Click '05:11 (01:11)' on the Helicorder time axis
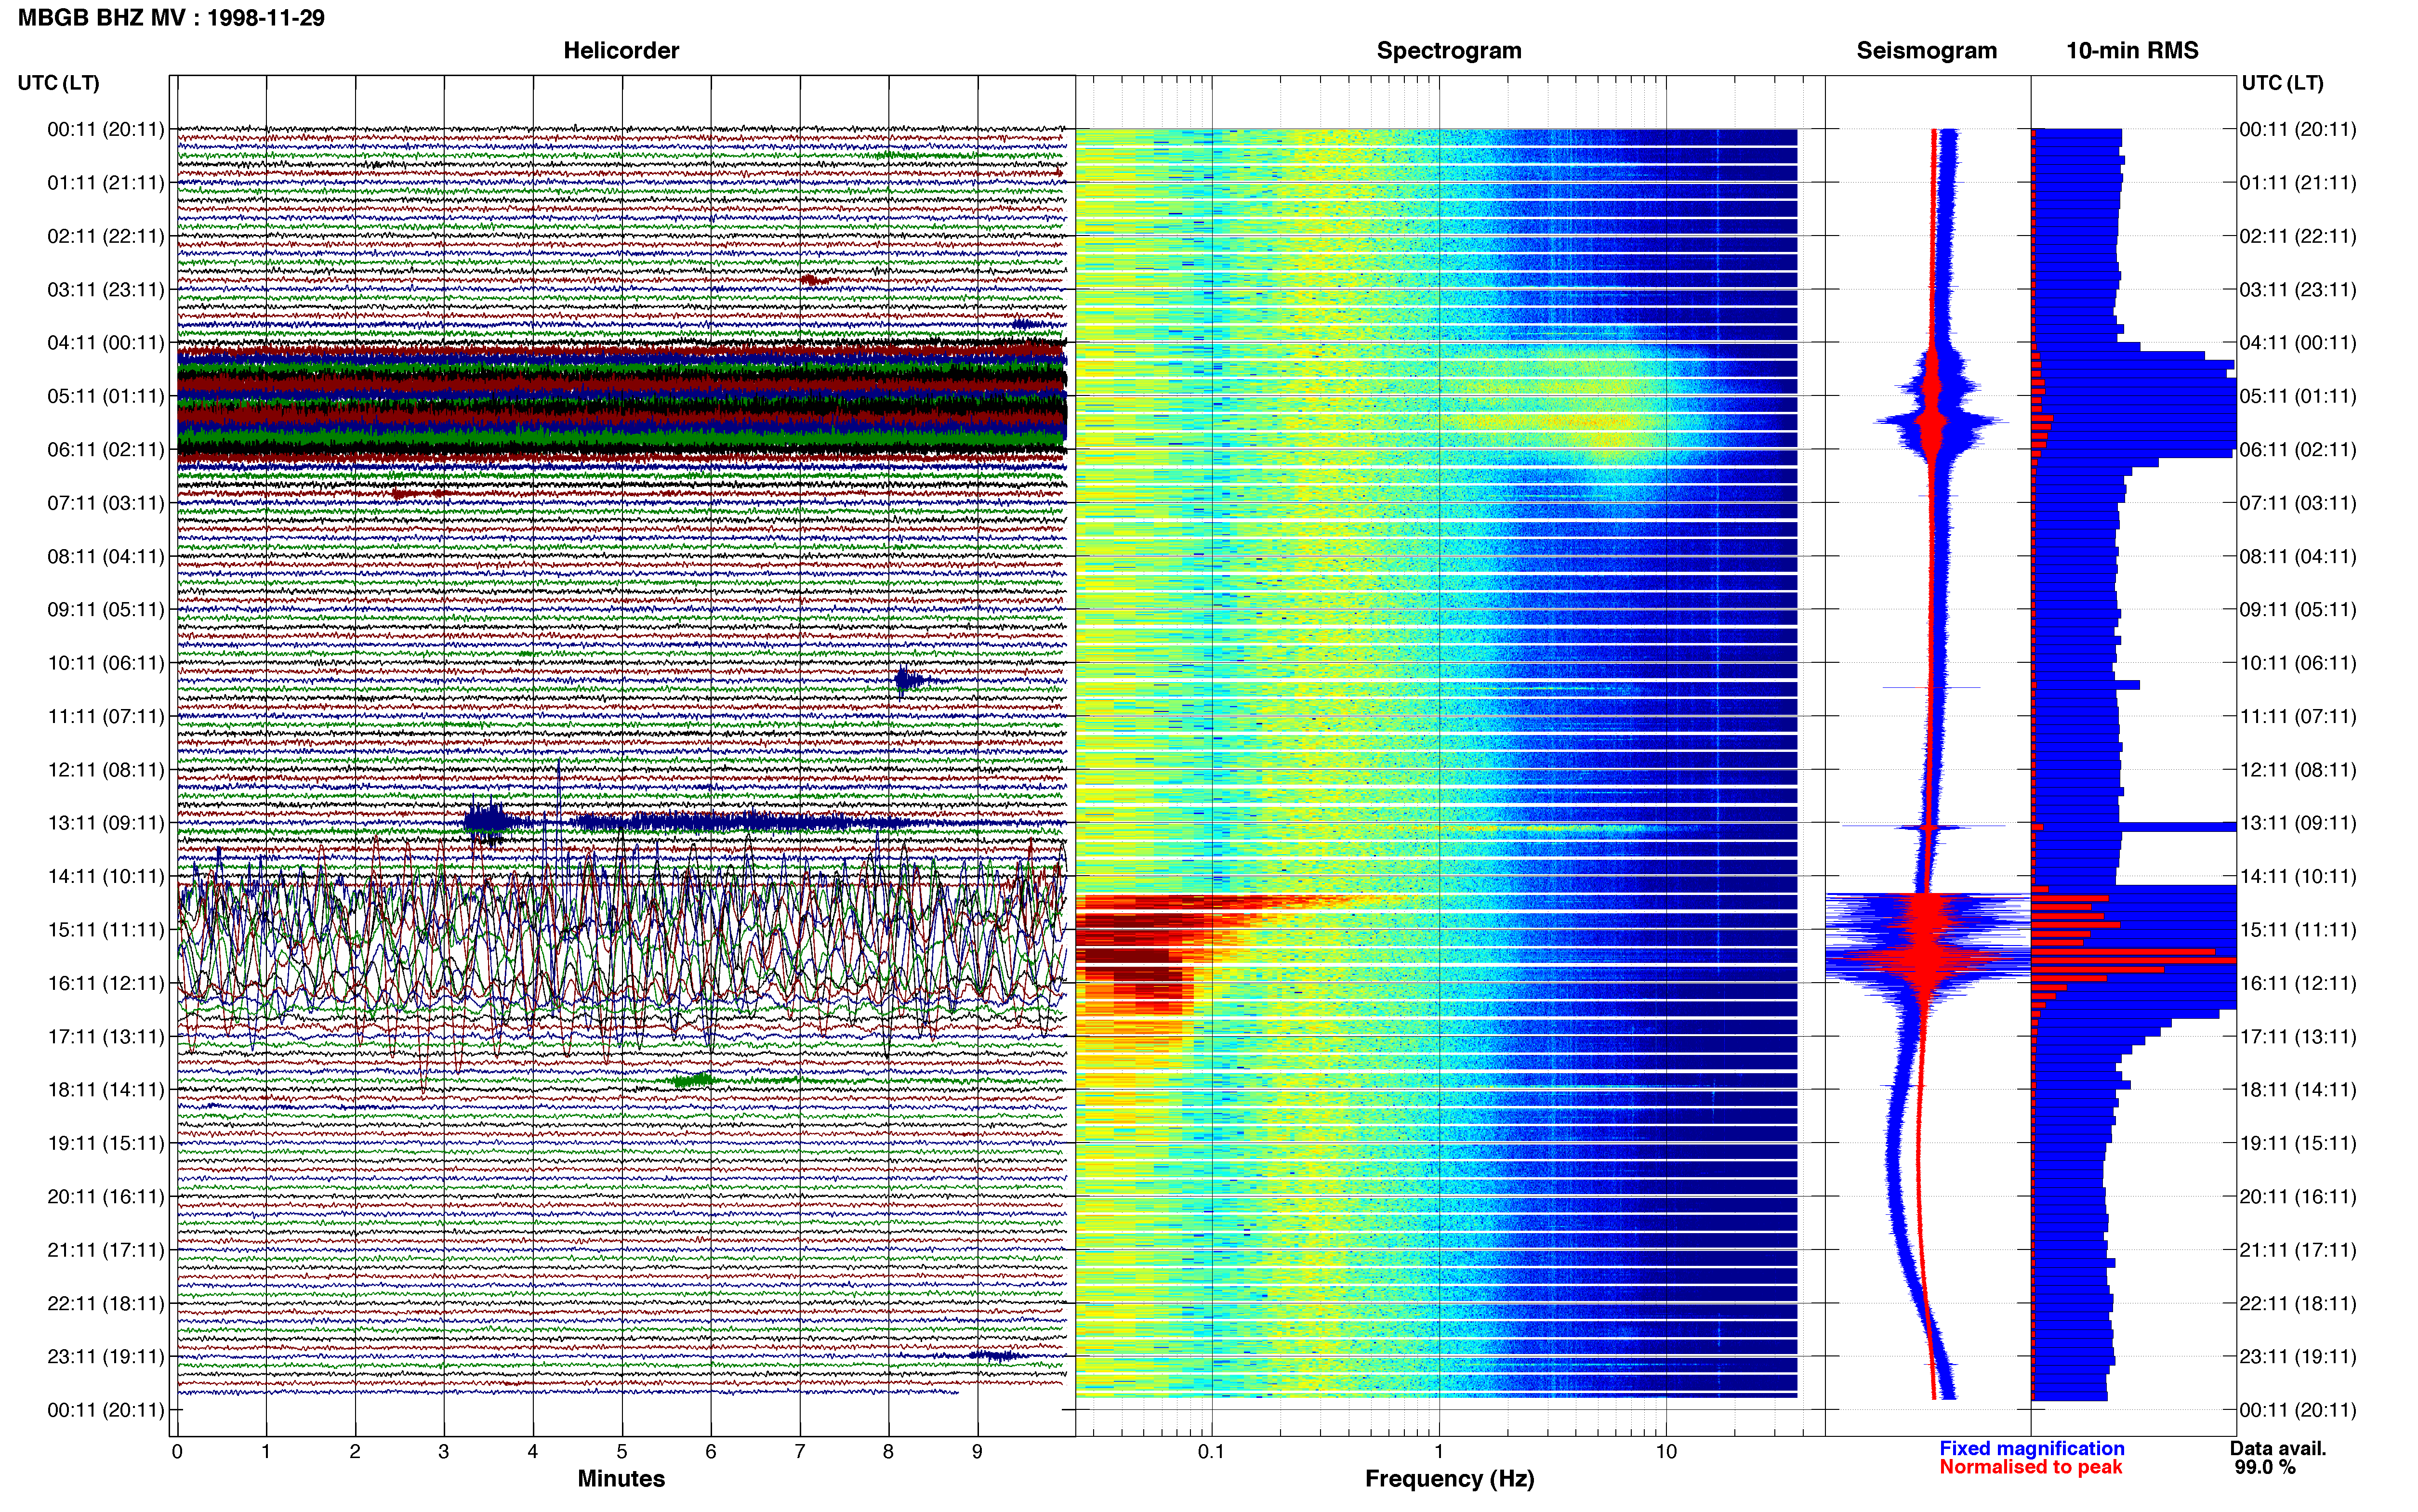The height and width of the screenshot is (1512, 2418). click(x=106, y=396)
